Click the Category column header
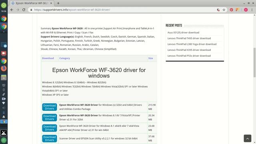The height and width of the screenshot is (144, 256). point(64,58)
